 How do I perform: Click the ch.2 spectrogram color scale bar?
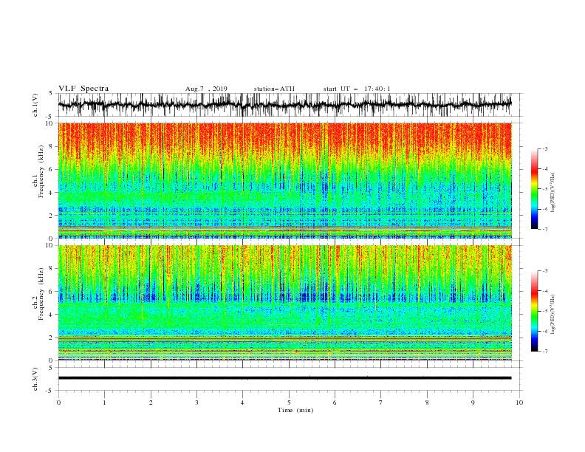point(535,311)
